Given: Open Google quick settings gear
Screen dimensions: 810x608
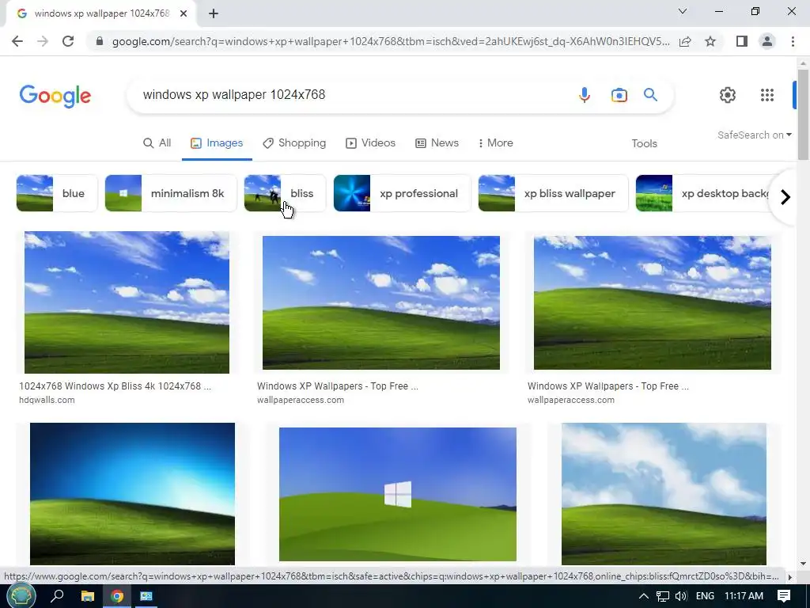Looking at the screenshot, I should pyautogui.click(x=728, y=95).
